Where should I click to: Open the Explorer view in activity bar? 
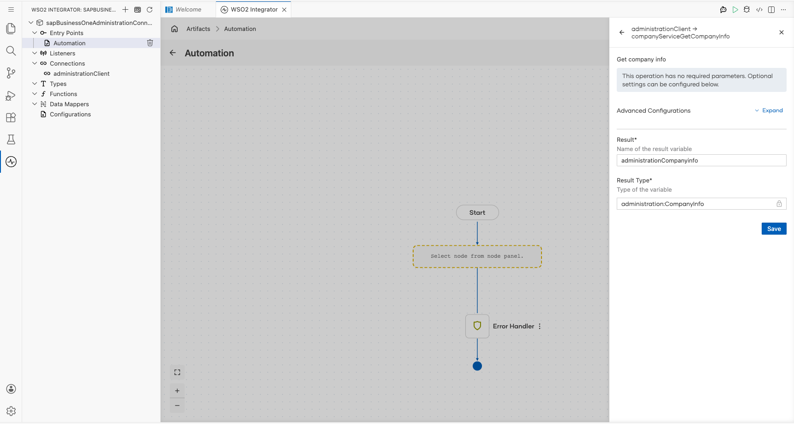(11, 29)
